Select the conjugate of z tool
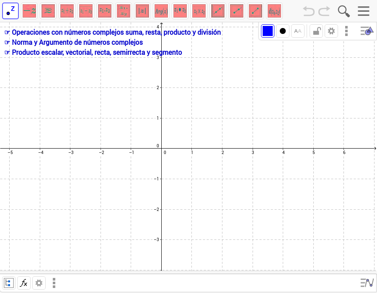Screen dimensions: 377x293 48,11
